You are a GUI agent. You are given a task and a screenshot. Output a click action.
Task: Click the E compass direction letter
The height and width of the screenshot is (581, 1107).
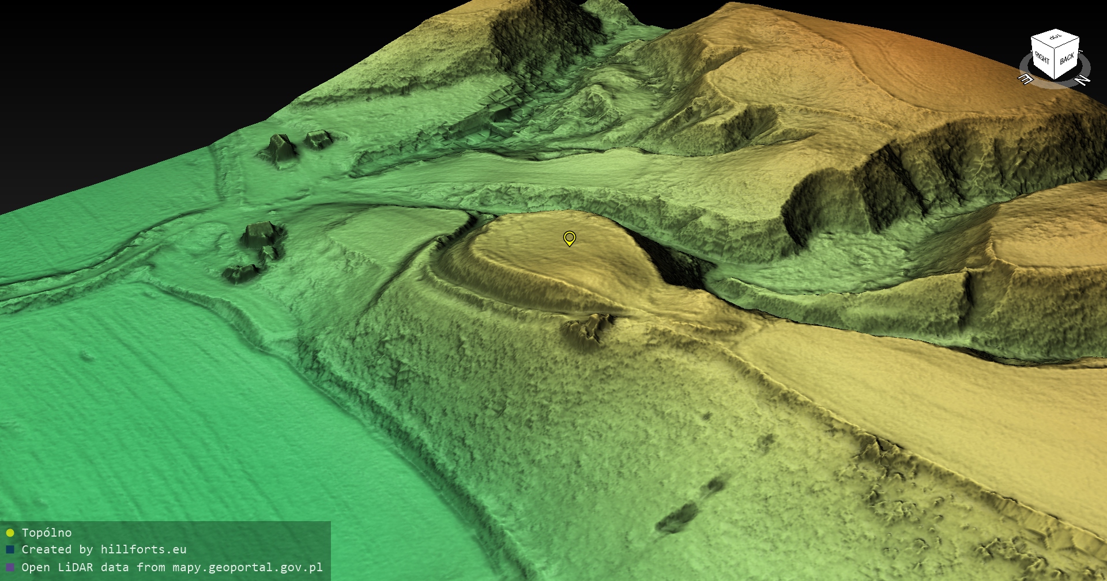click(1025, 79)
